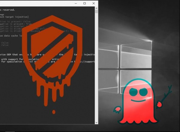Viewport: 180px width, 132px height.
Task: Click the console vertical scrollbar thumb
Action: pyautogui.click(x=96, y=11)
